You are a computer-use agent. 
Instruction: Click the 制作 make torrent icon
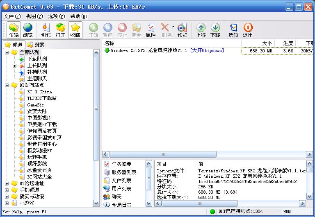coord(46,30)
